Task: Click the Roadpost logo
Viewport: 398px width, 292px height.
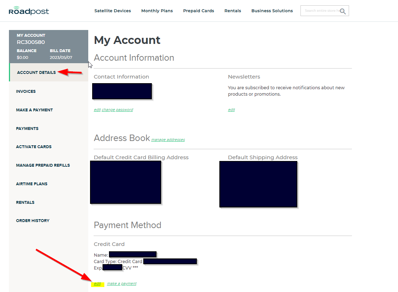Action: pyautogui.click(x=29, y=10)
